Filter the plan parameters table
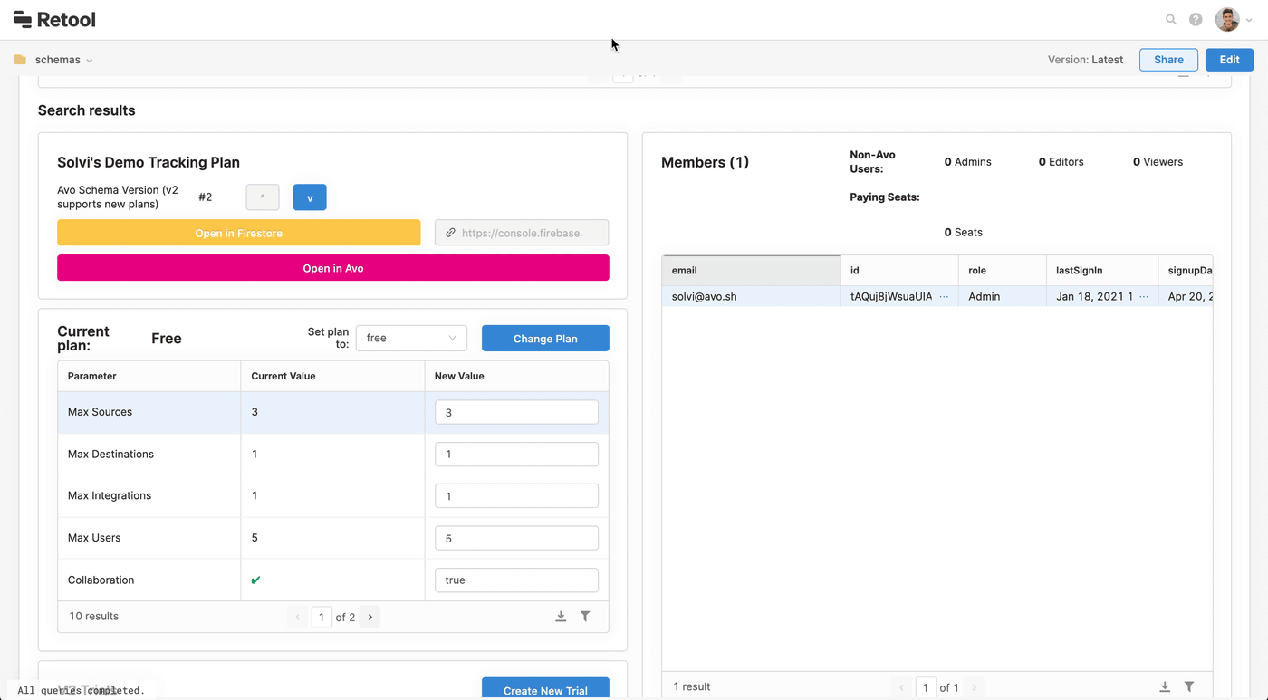 [585, 617]
